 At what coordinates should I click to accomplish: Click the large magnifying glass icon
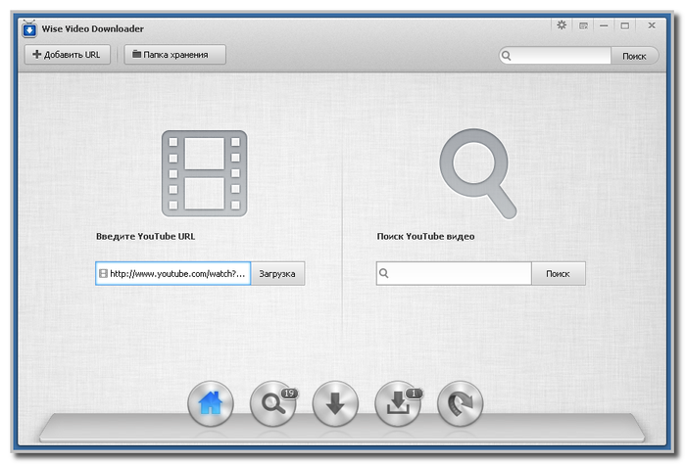pyautogui.click(x=478, y=173)
